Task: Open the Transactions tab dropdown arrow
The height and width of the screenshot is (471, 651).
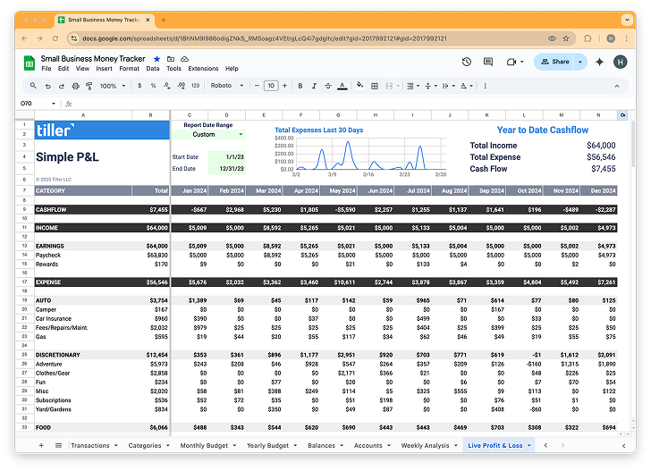Action: 116,445
